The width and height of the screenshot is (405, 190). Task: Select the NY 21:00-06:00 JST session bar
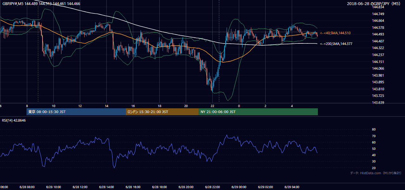[x=258, y=112]
